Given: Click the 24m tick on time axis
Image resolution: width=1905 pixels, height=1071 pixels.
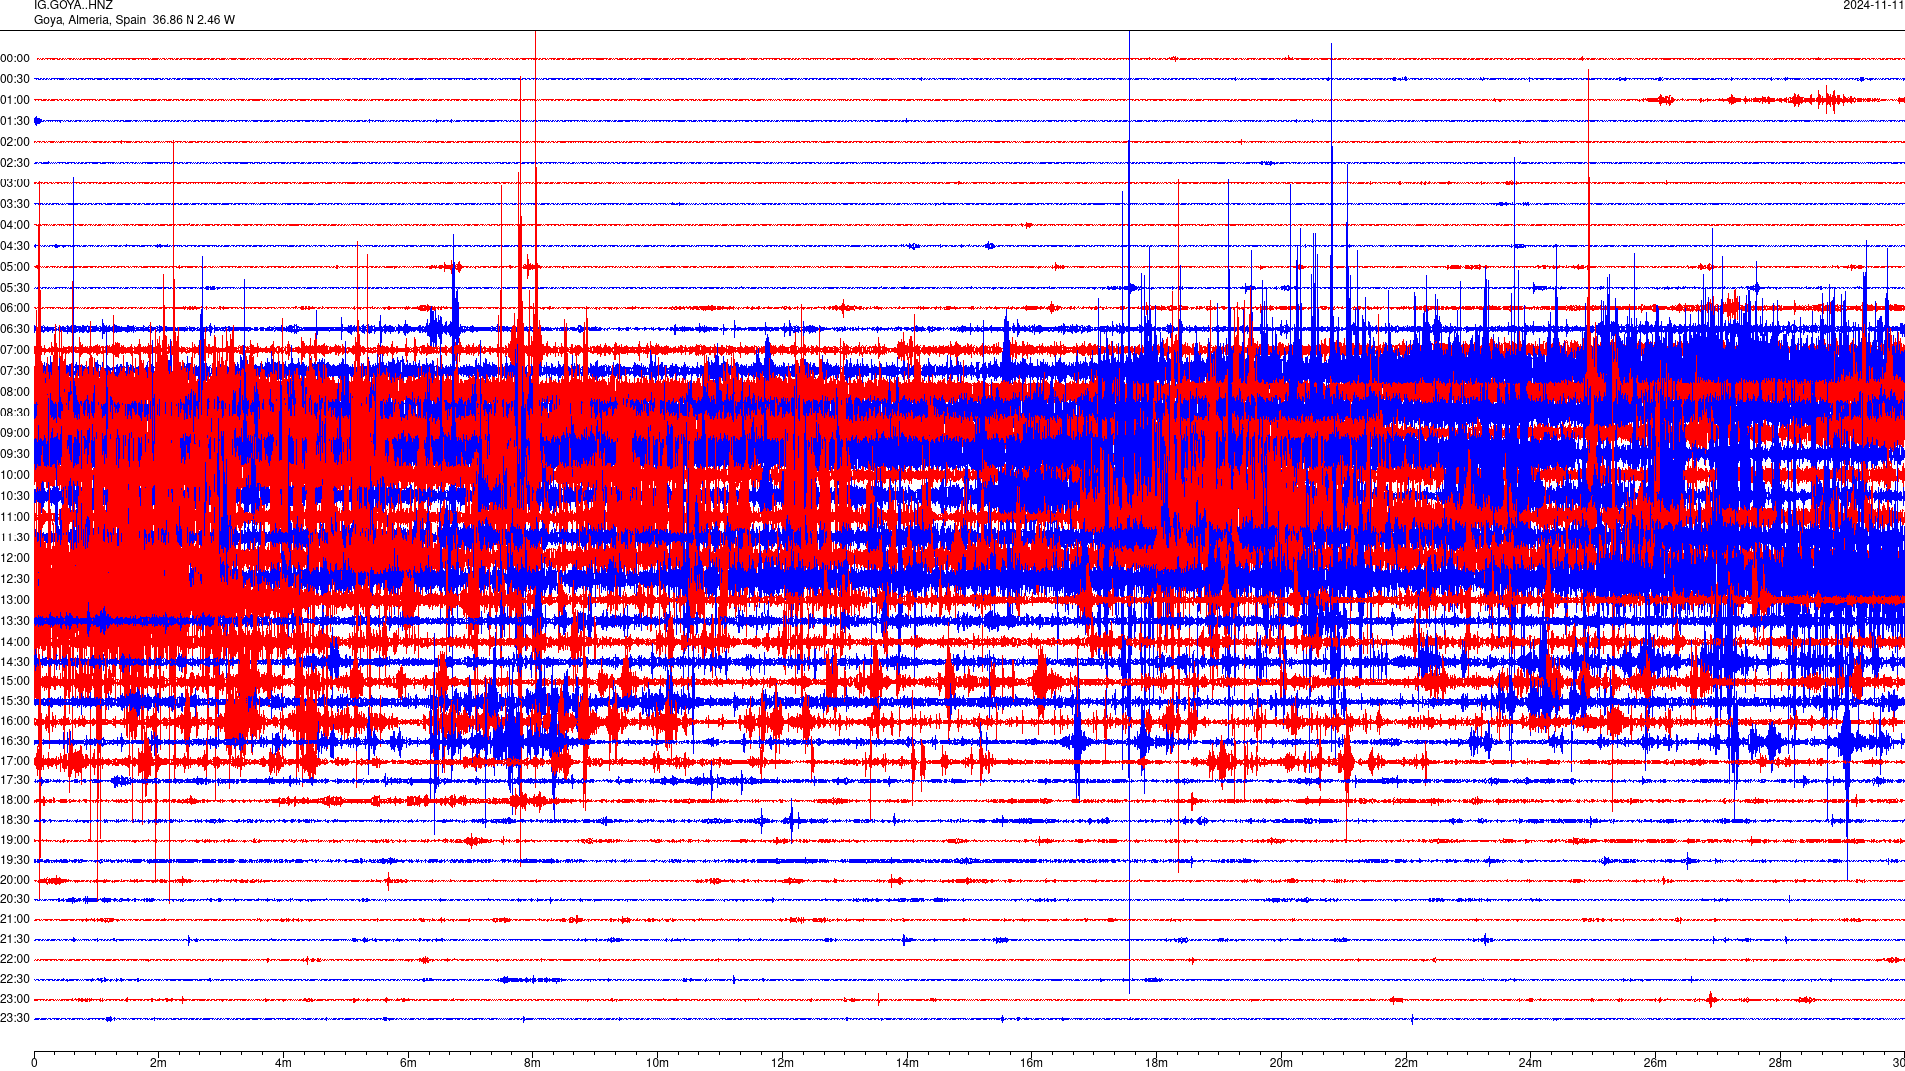Looking at the screenshot, I should pos(1530,1063).
